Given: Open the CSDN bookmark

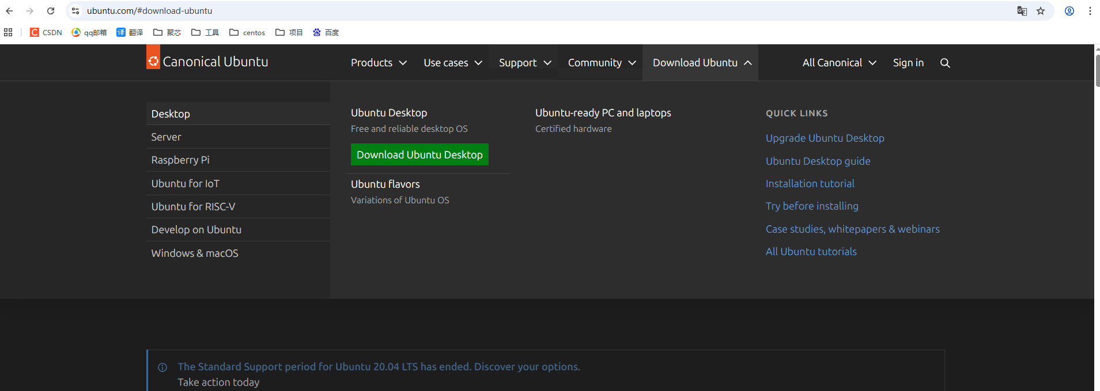Looking at the screenshot, I should click(46, 32).
